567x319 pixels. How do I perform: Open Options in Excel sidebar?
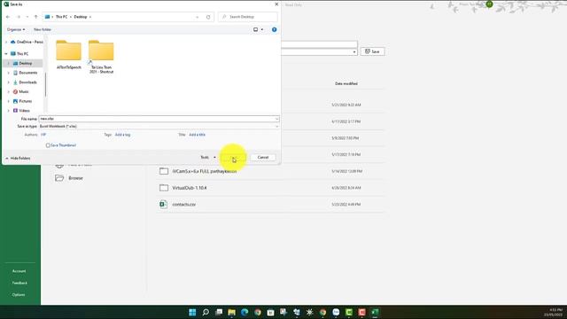[x=19, y=295]
